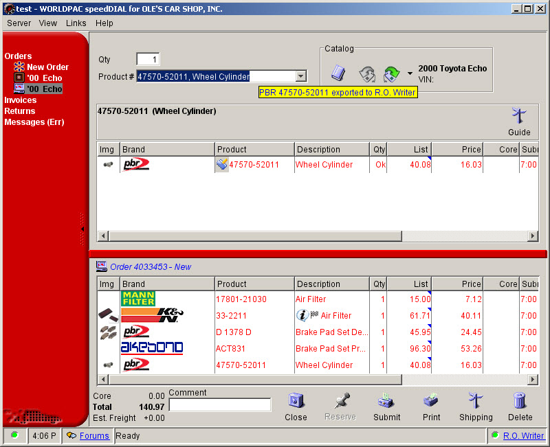Select product 33-2211 in order

(231, 315)
